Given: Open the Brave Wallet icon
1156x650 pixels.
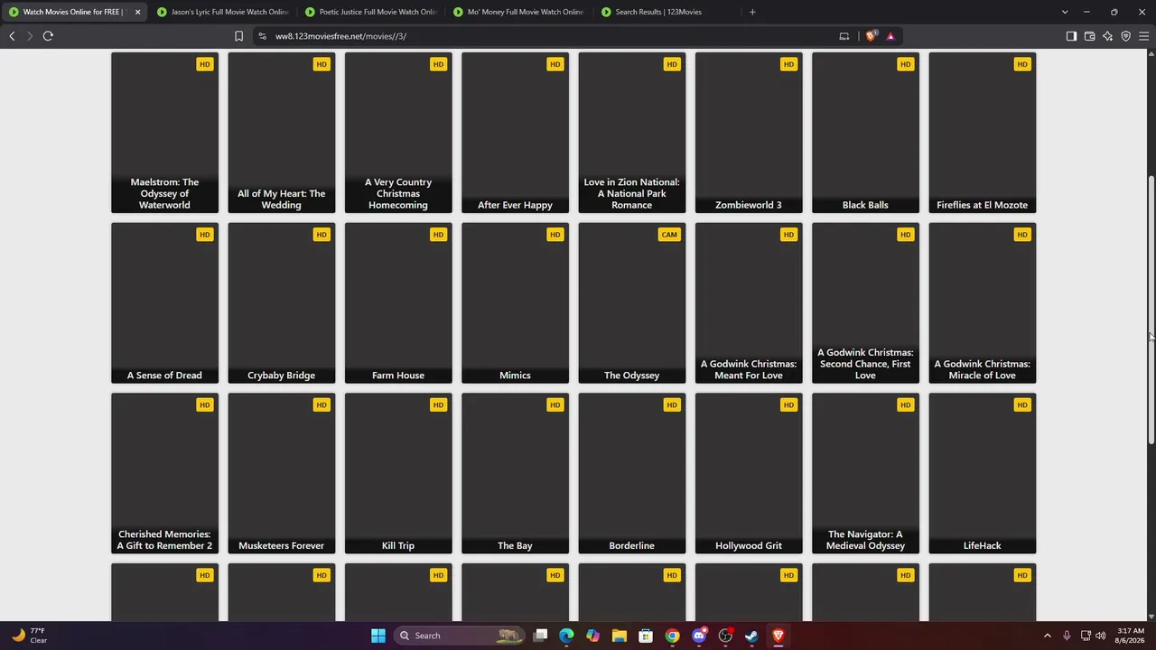Looking at the screenshot, I should 1089,36.
